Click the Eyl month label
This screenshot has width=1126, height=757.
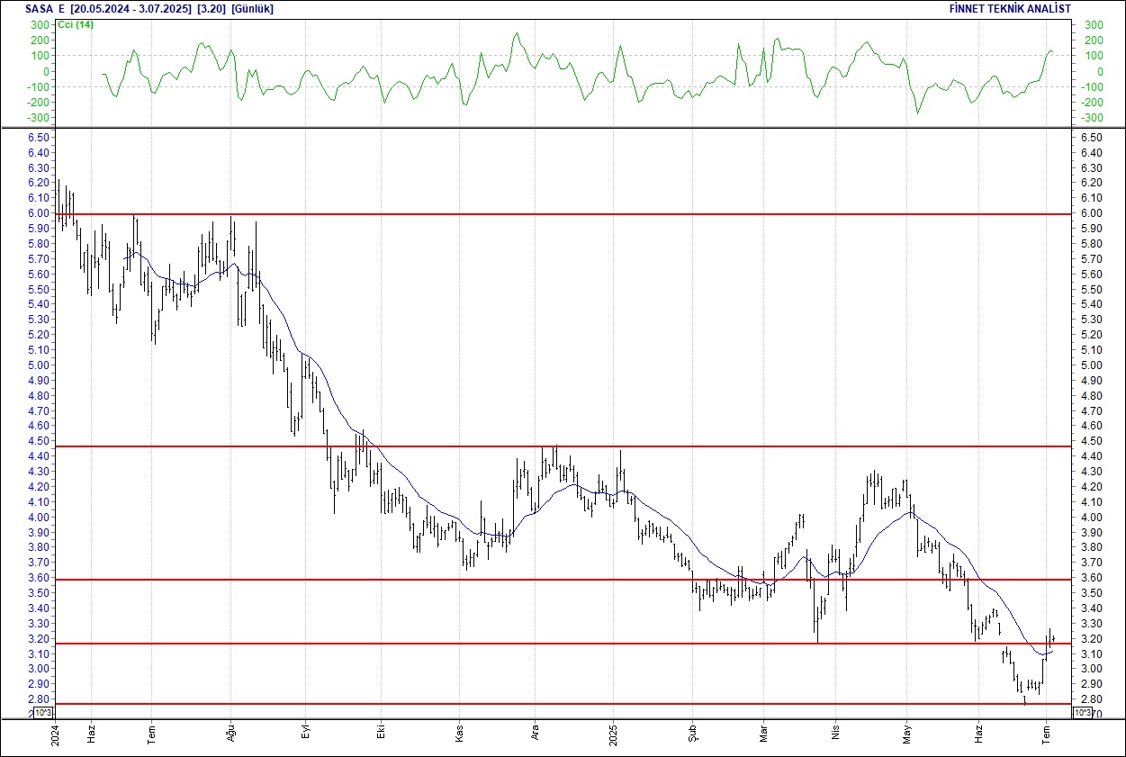pyautogui.click(x=305, y=731)
